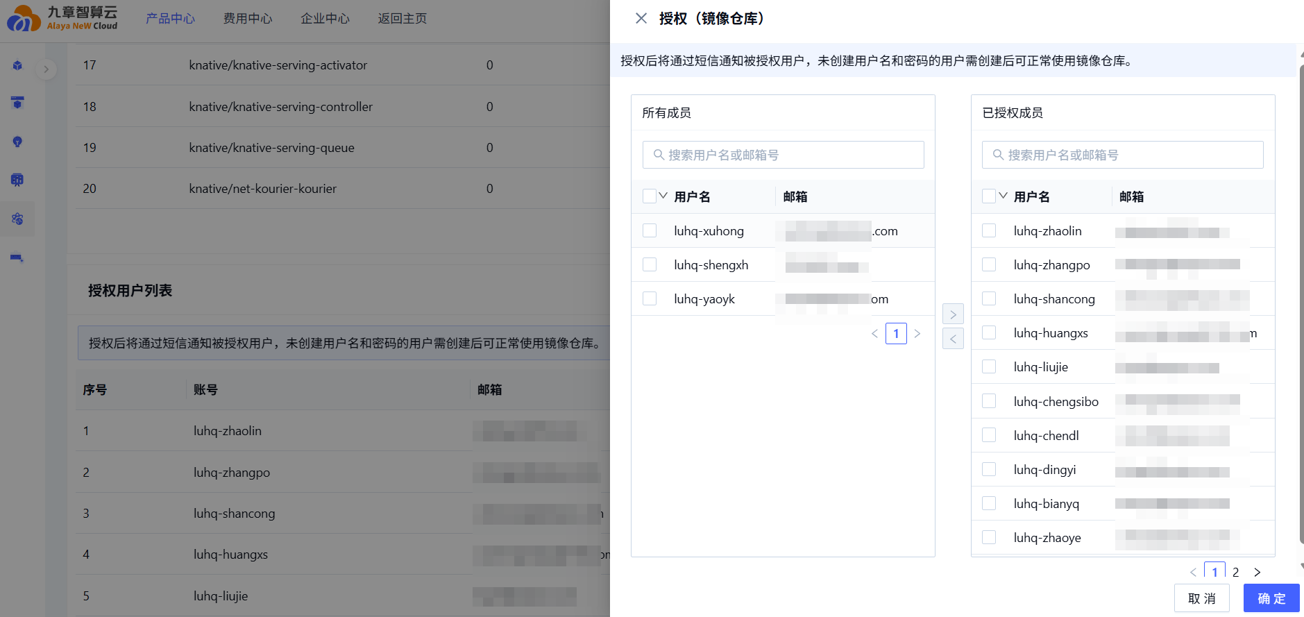Viewport: 1304px width, 617px height.
Task: Check the box for luhq-huangxs in authorized members
Action: click(989, 332)
